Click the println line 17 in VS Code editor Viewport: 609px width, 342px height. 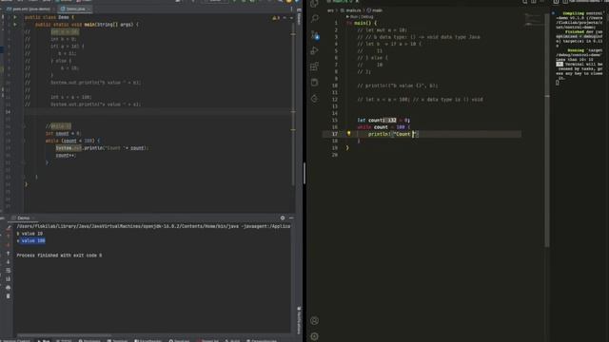point(394,134)
